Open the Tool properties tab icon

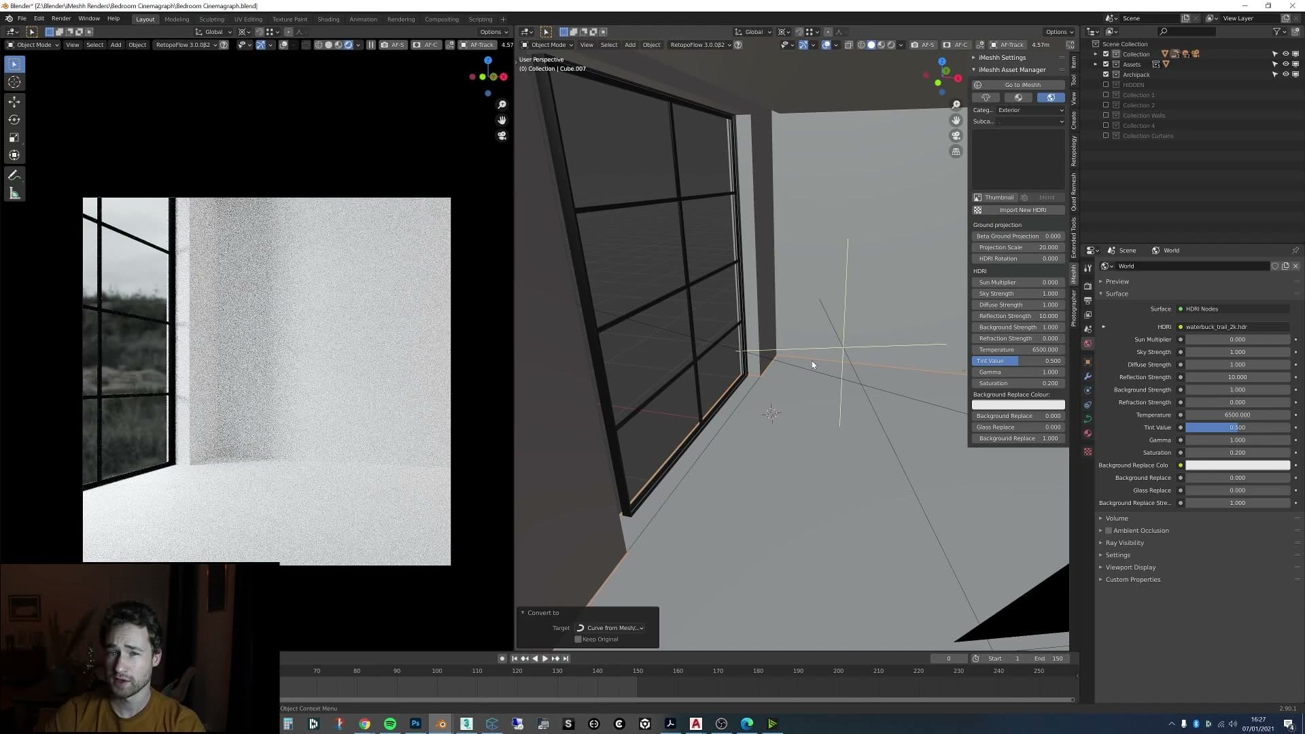pyautogui.click(x=1087, y=268)
